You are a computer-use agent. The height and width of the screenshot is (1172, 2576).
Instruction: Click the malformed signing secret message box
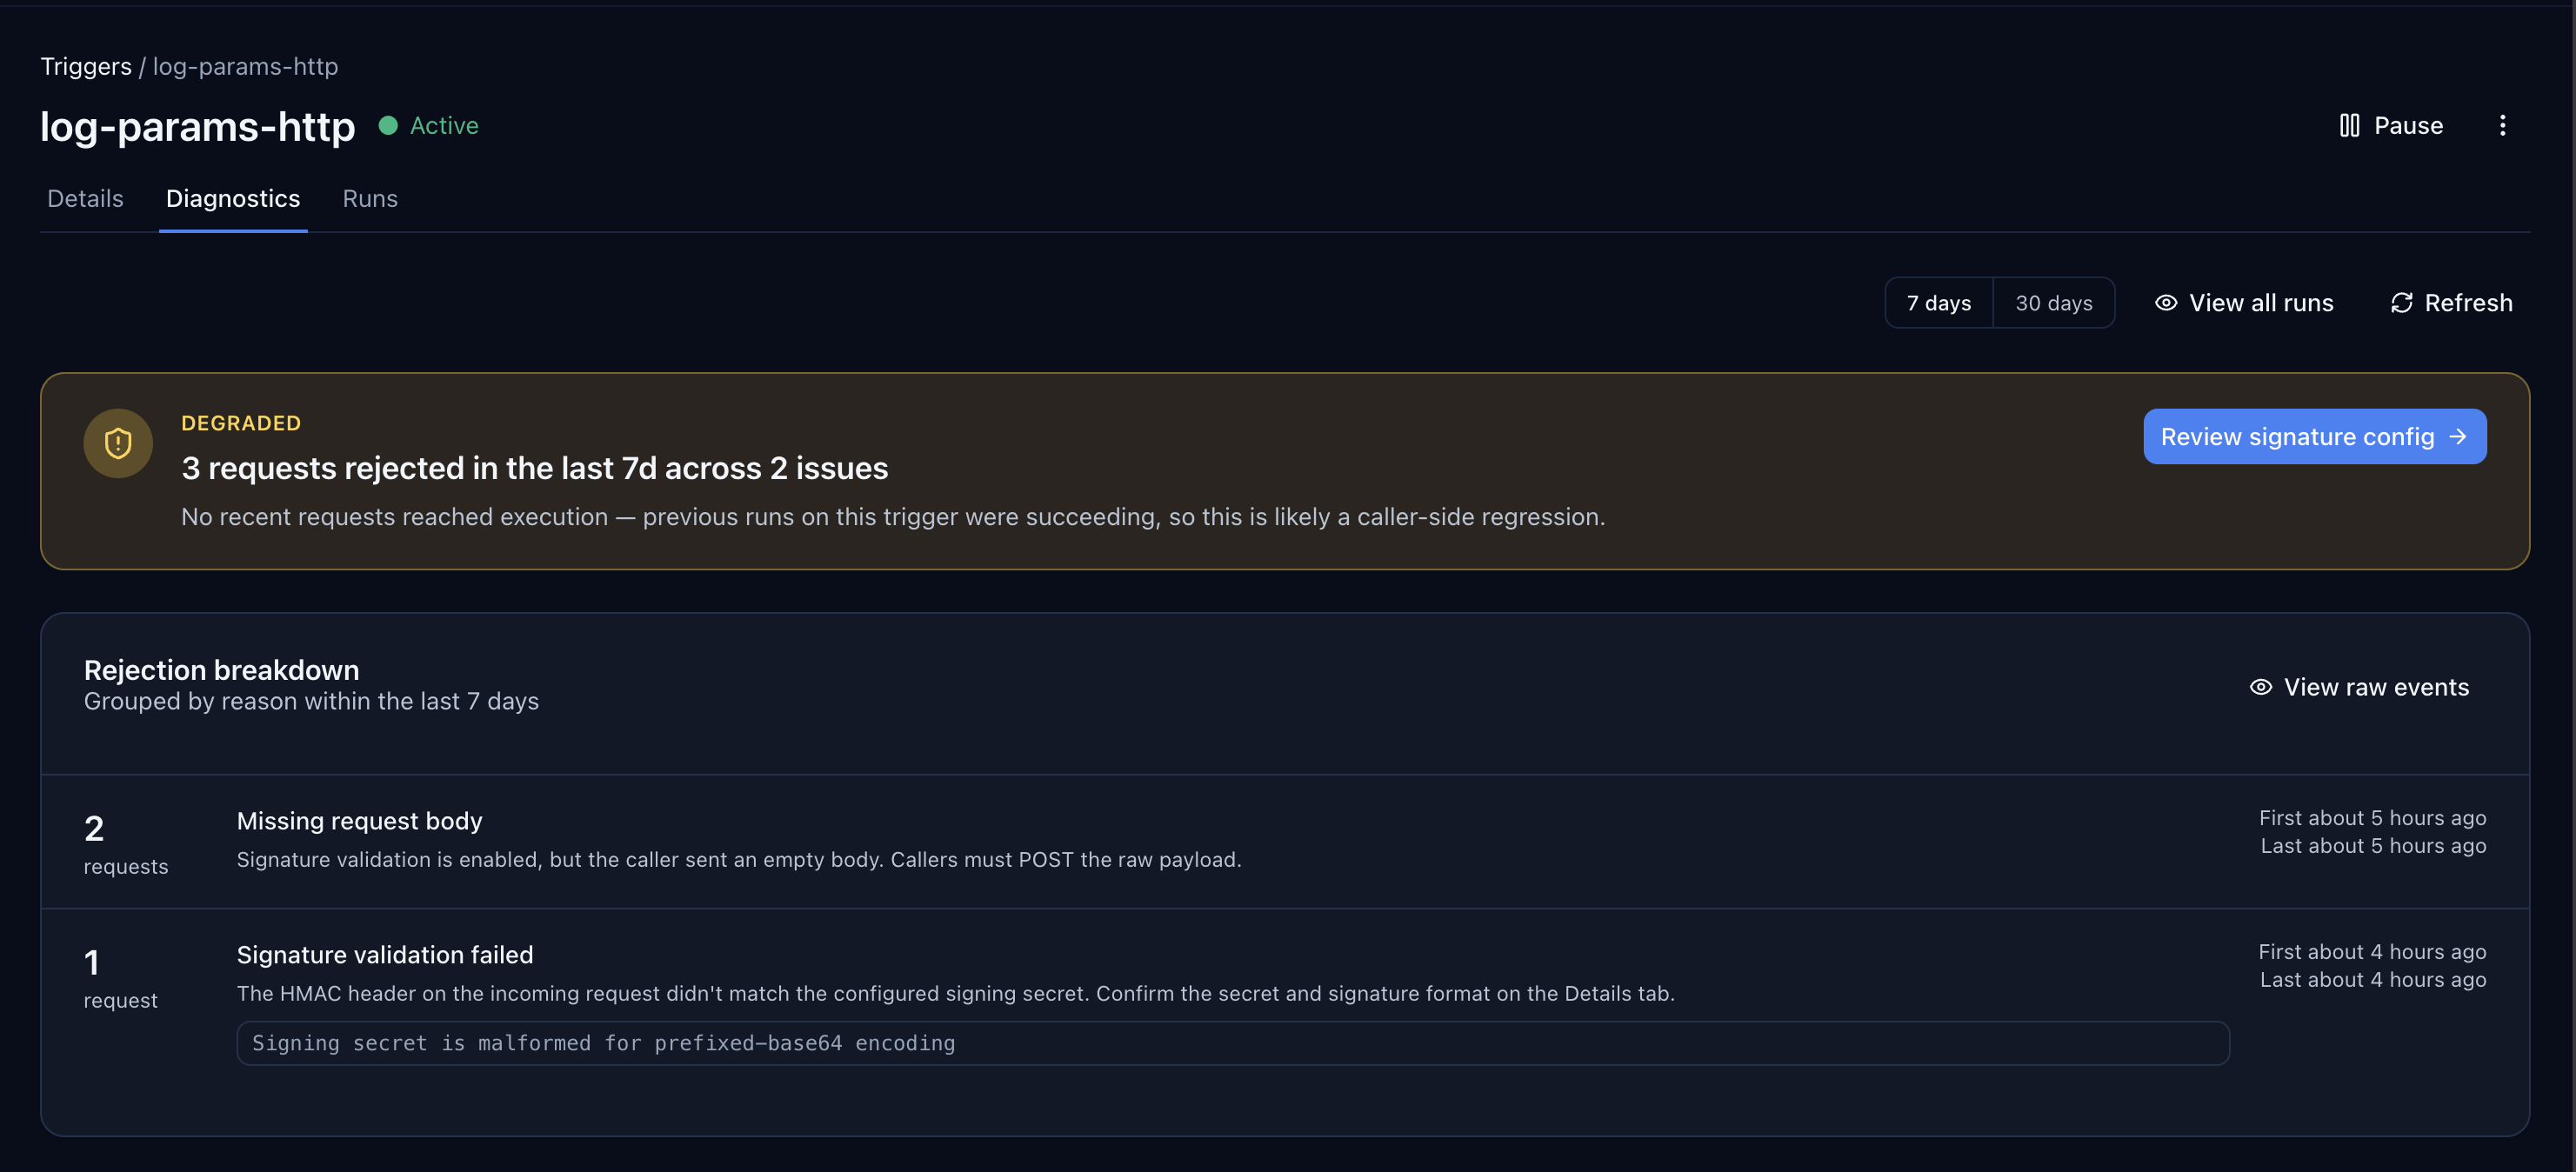click(x=1232, y=1043)
